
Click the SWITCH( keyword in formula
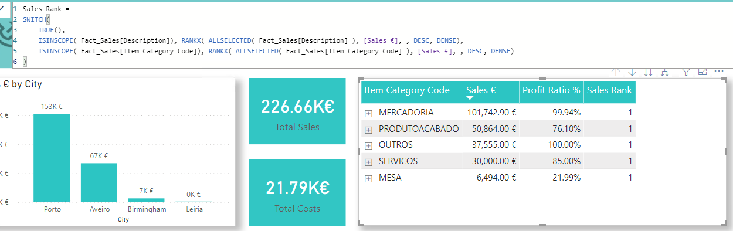point(36,19)
